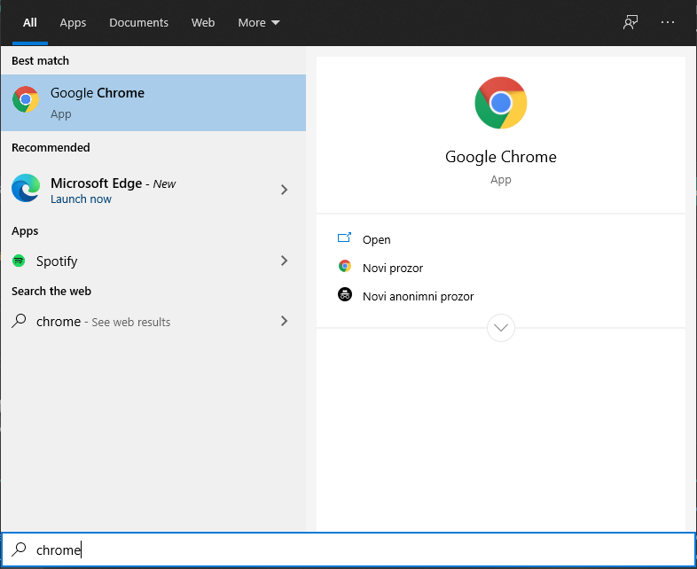Image resolution: width=697 pixels, height=569 pixels.
Task: Click the Microsoft Edge logo icon
Action: click(x=26, y=188)
